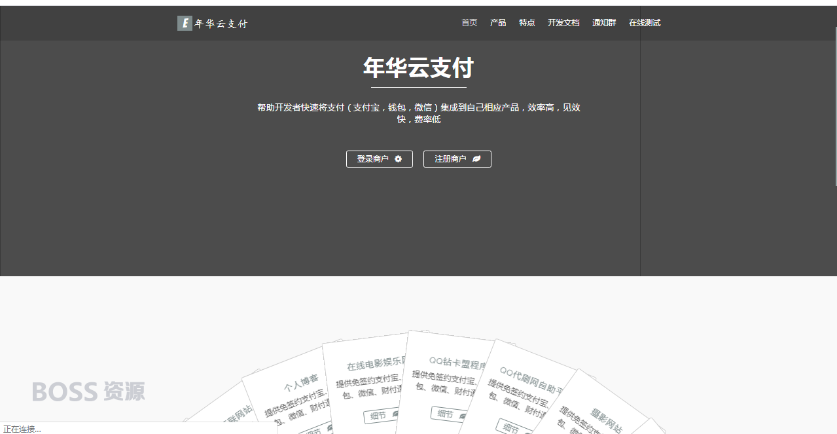Click the large 年华云支付 hero heading

(419, 67)
